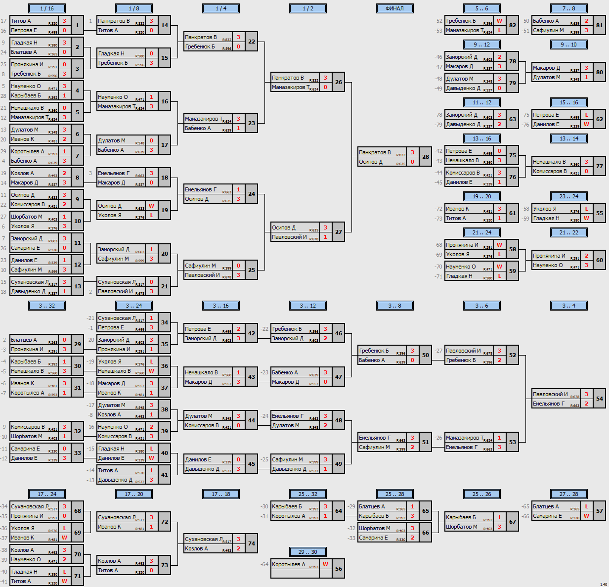Select match number 81 box

point(600,25)
